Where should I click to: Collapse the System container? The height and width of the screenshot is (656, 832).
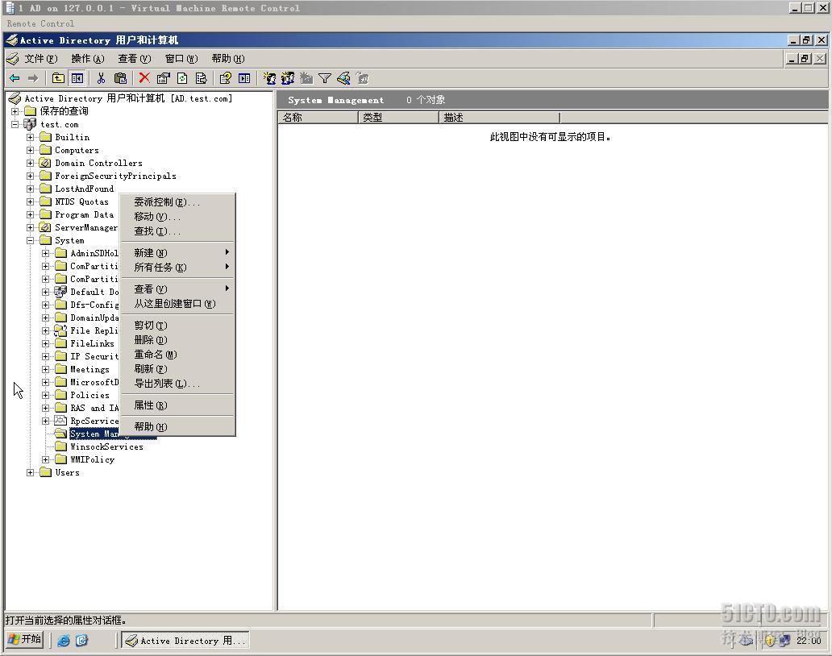[x=31, y=240]
